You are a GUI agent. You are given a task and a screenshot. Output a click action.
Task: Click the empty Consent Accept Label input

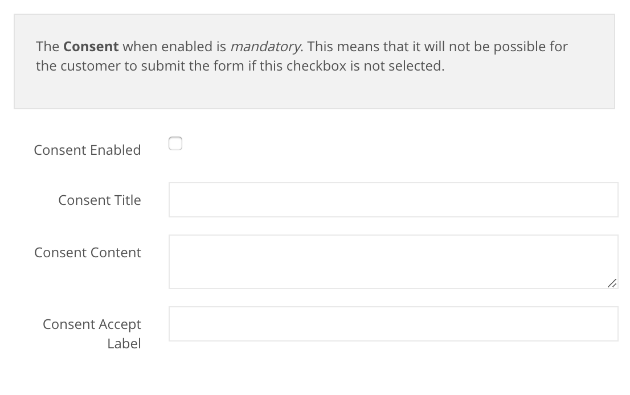click(x=393, y=323)
